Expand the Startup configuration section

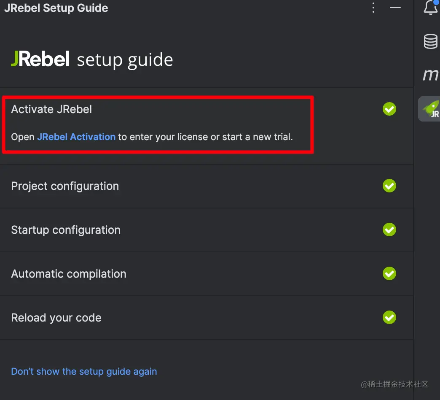(66, 230)
